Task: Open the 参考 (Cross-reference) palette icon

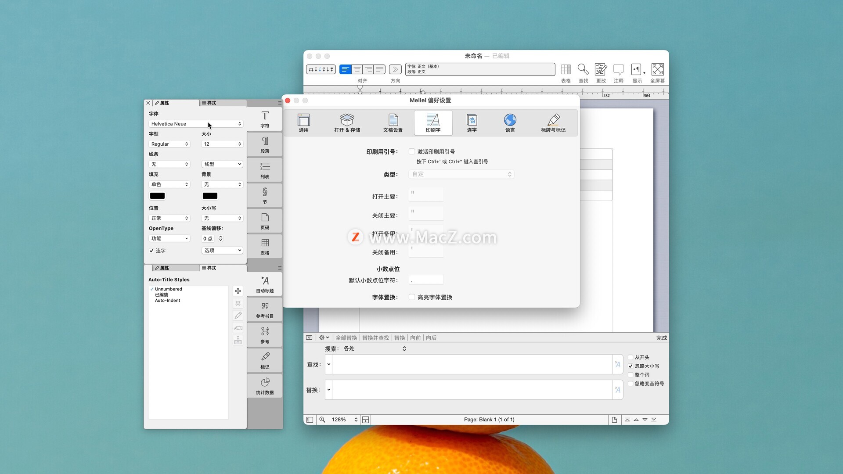Action: (265, 335)
